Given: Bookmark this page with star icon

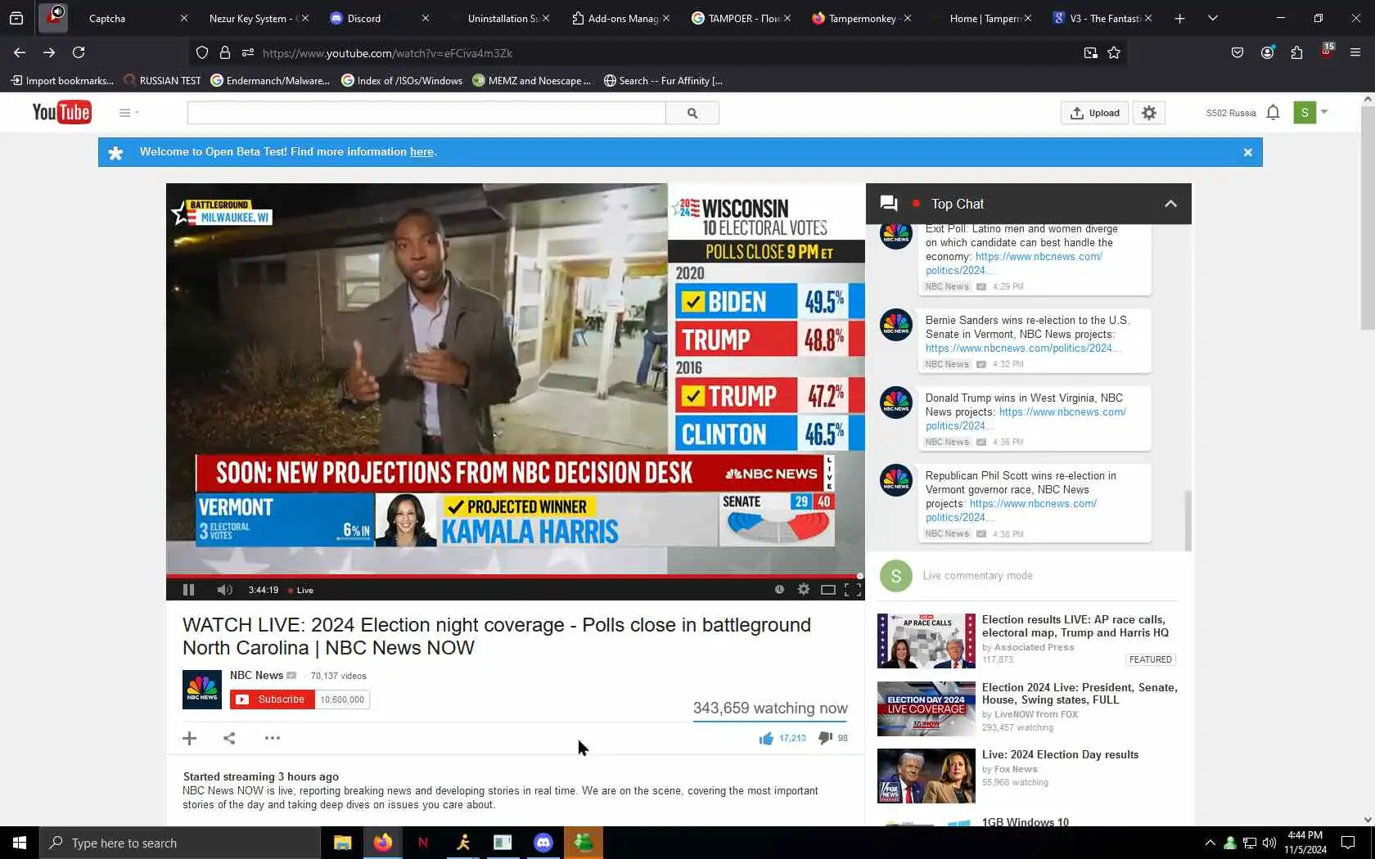Looking at the screenshot, I should tap(1114, 53).
